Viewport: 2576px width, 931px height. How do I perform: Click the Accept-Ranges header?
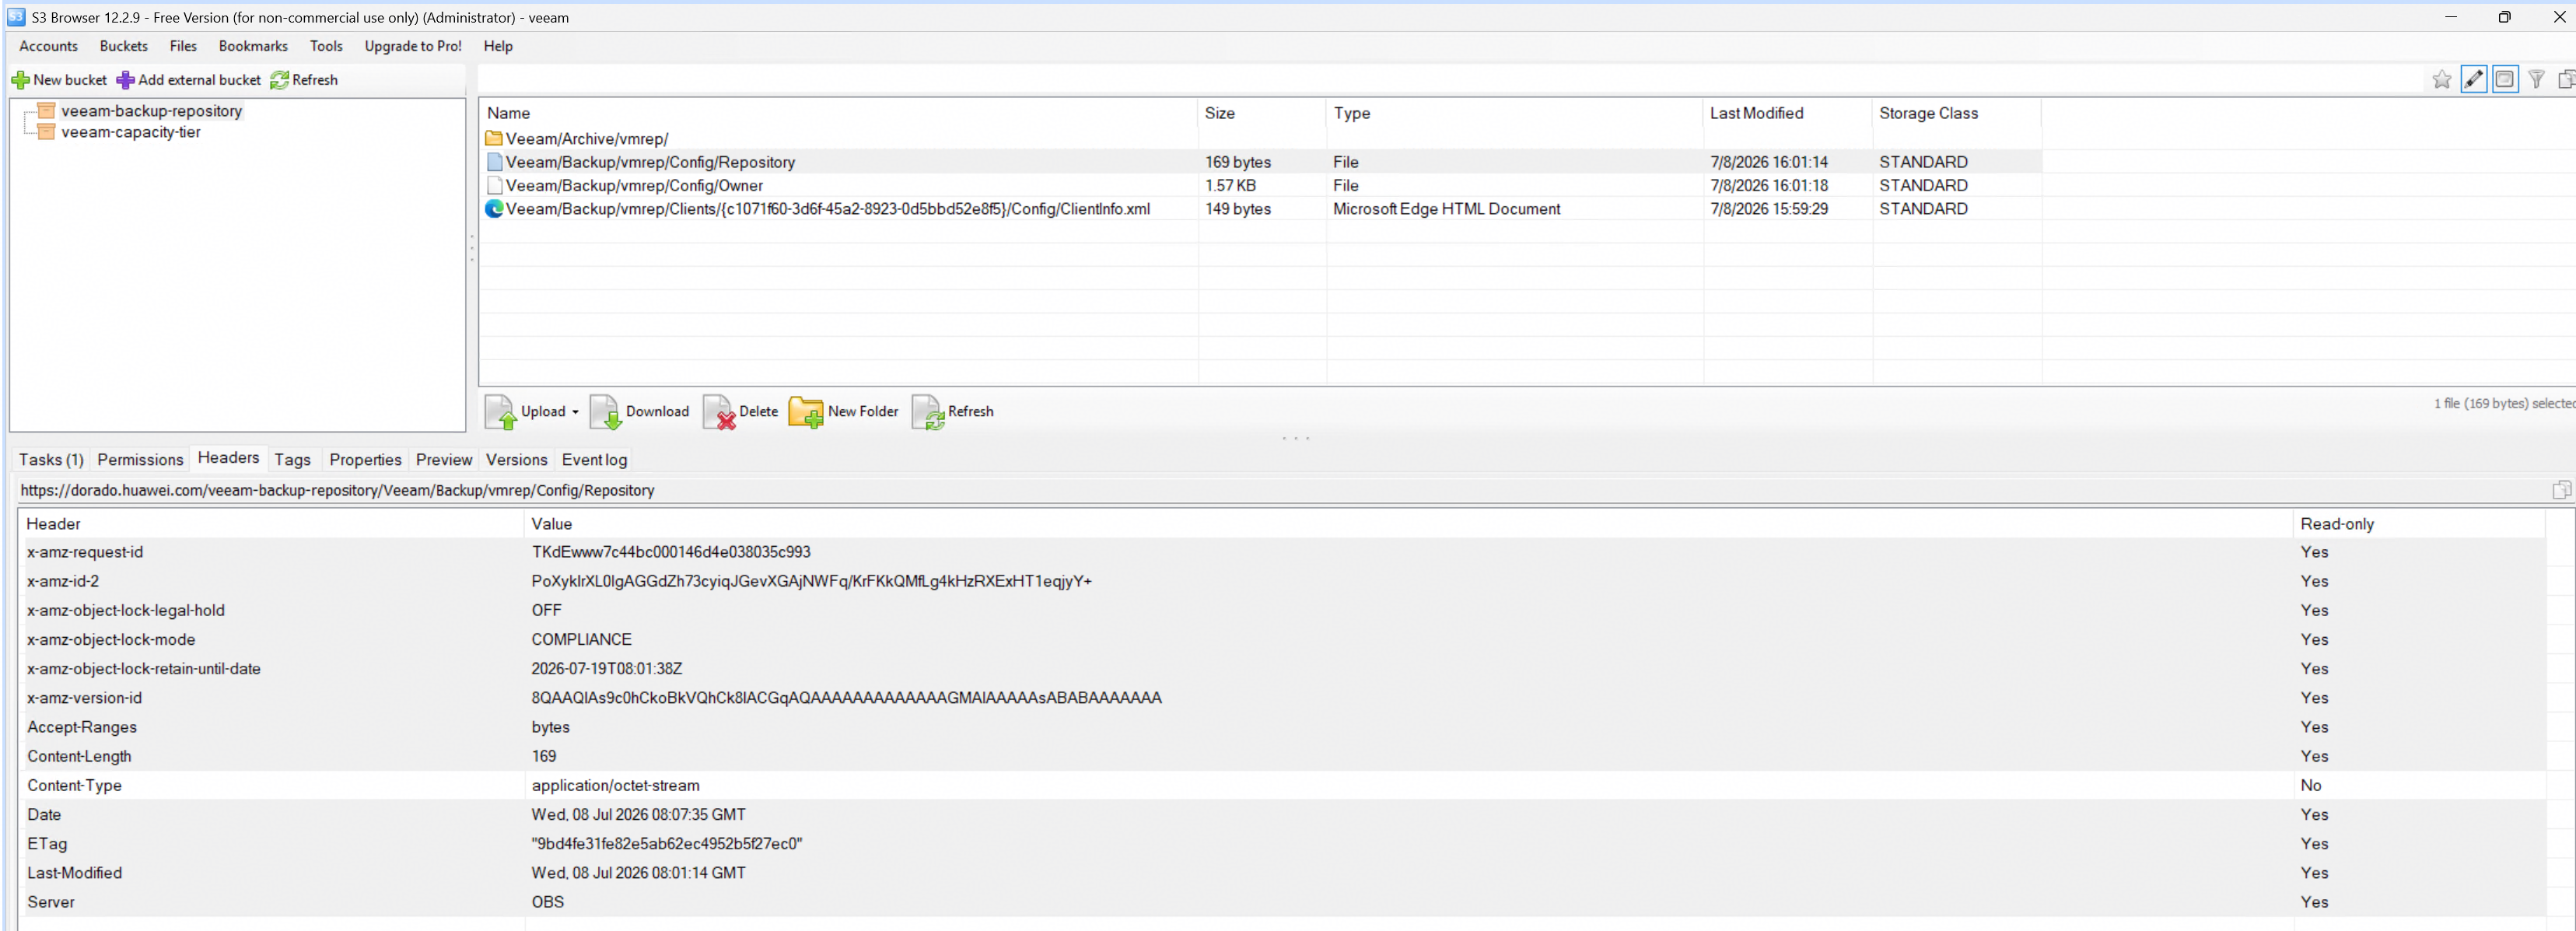[82, 727]
